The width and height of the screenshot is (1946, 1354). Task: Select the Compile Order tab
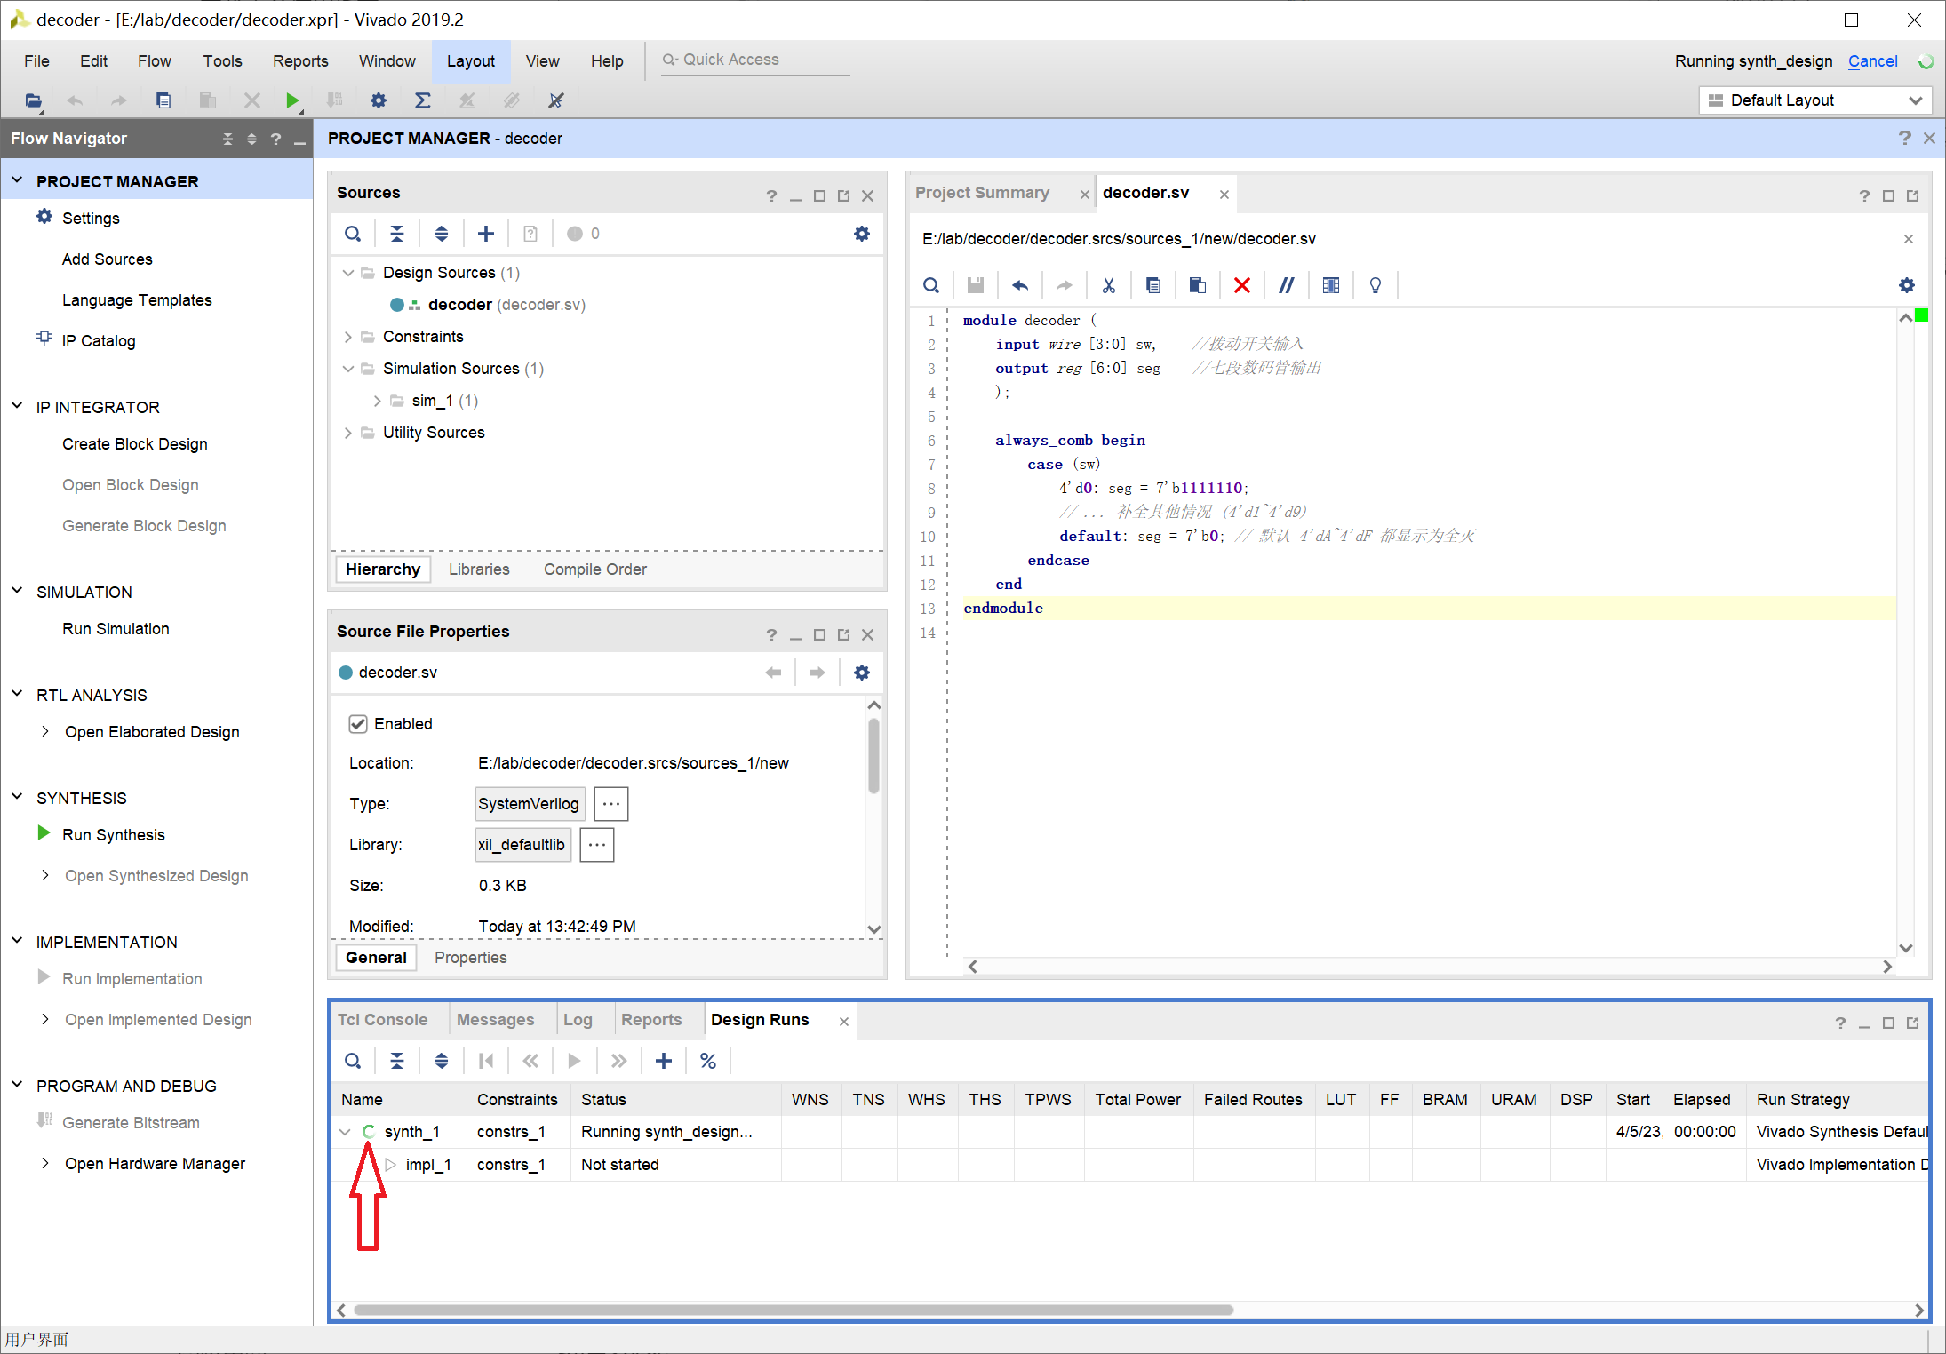point(594,569)
